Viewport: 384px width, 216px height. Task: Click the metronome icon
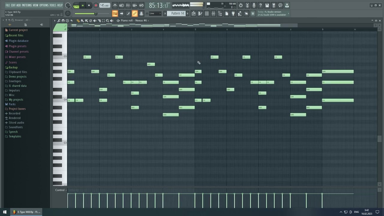(115, 5)
